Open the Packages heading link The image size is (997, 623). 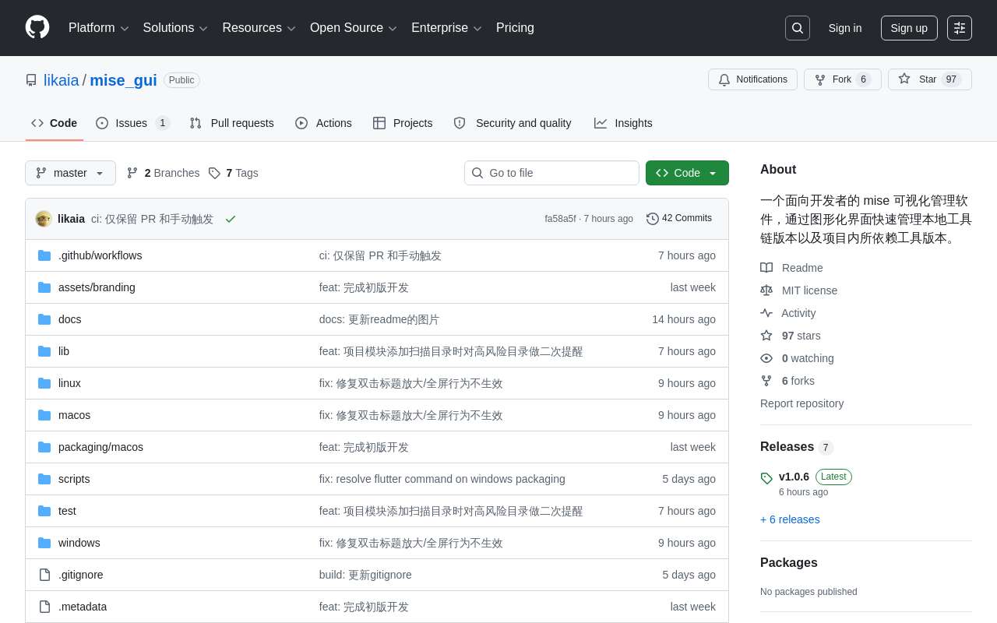click(x=789, y=563)
